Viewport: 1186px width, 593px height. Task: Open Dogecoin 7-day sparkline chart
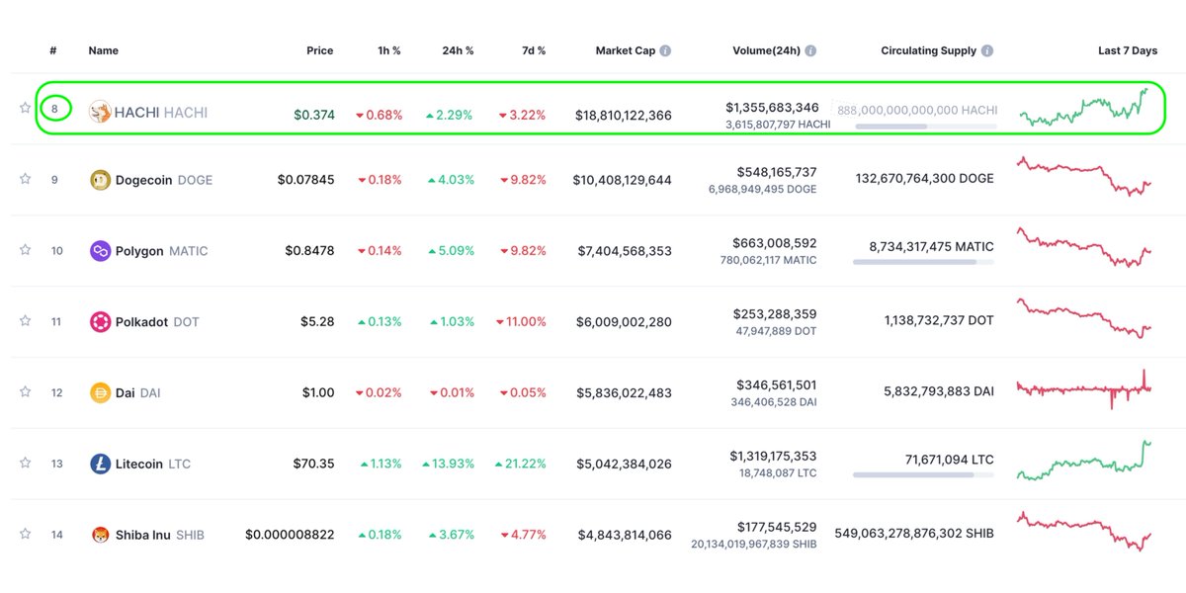[1084, 175]
